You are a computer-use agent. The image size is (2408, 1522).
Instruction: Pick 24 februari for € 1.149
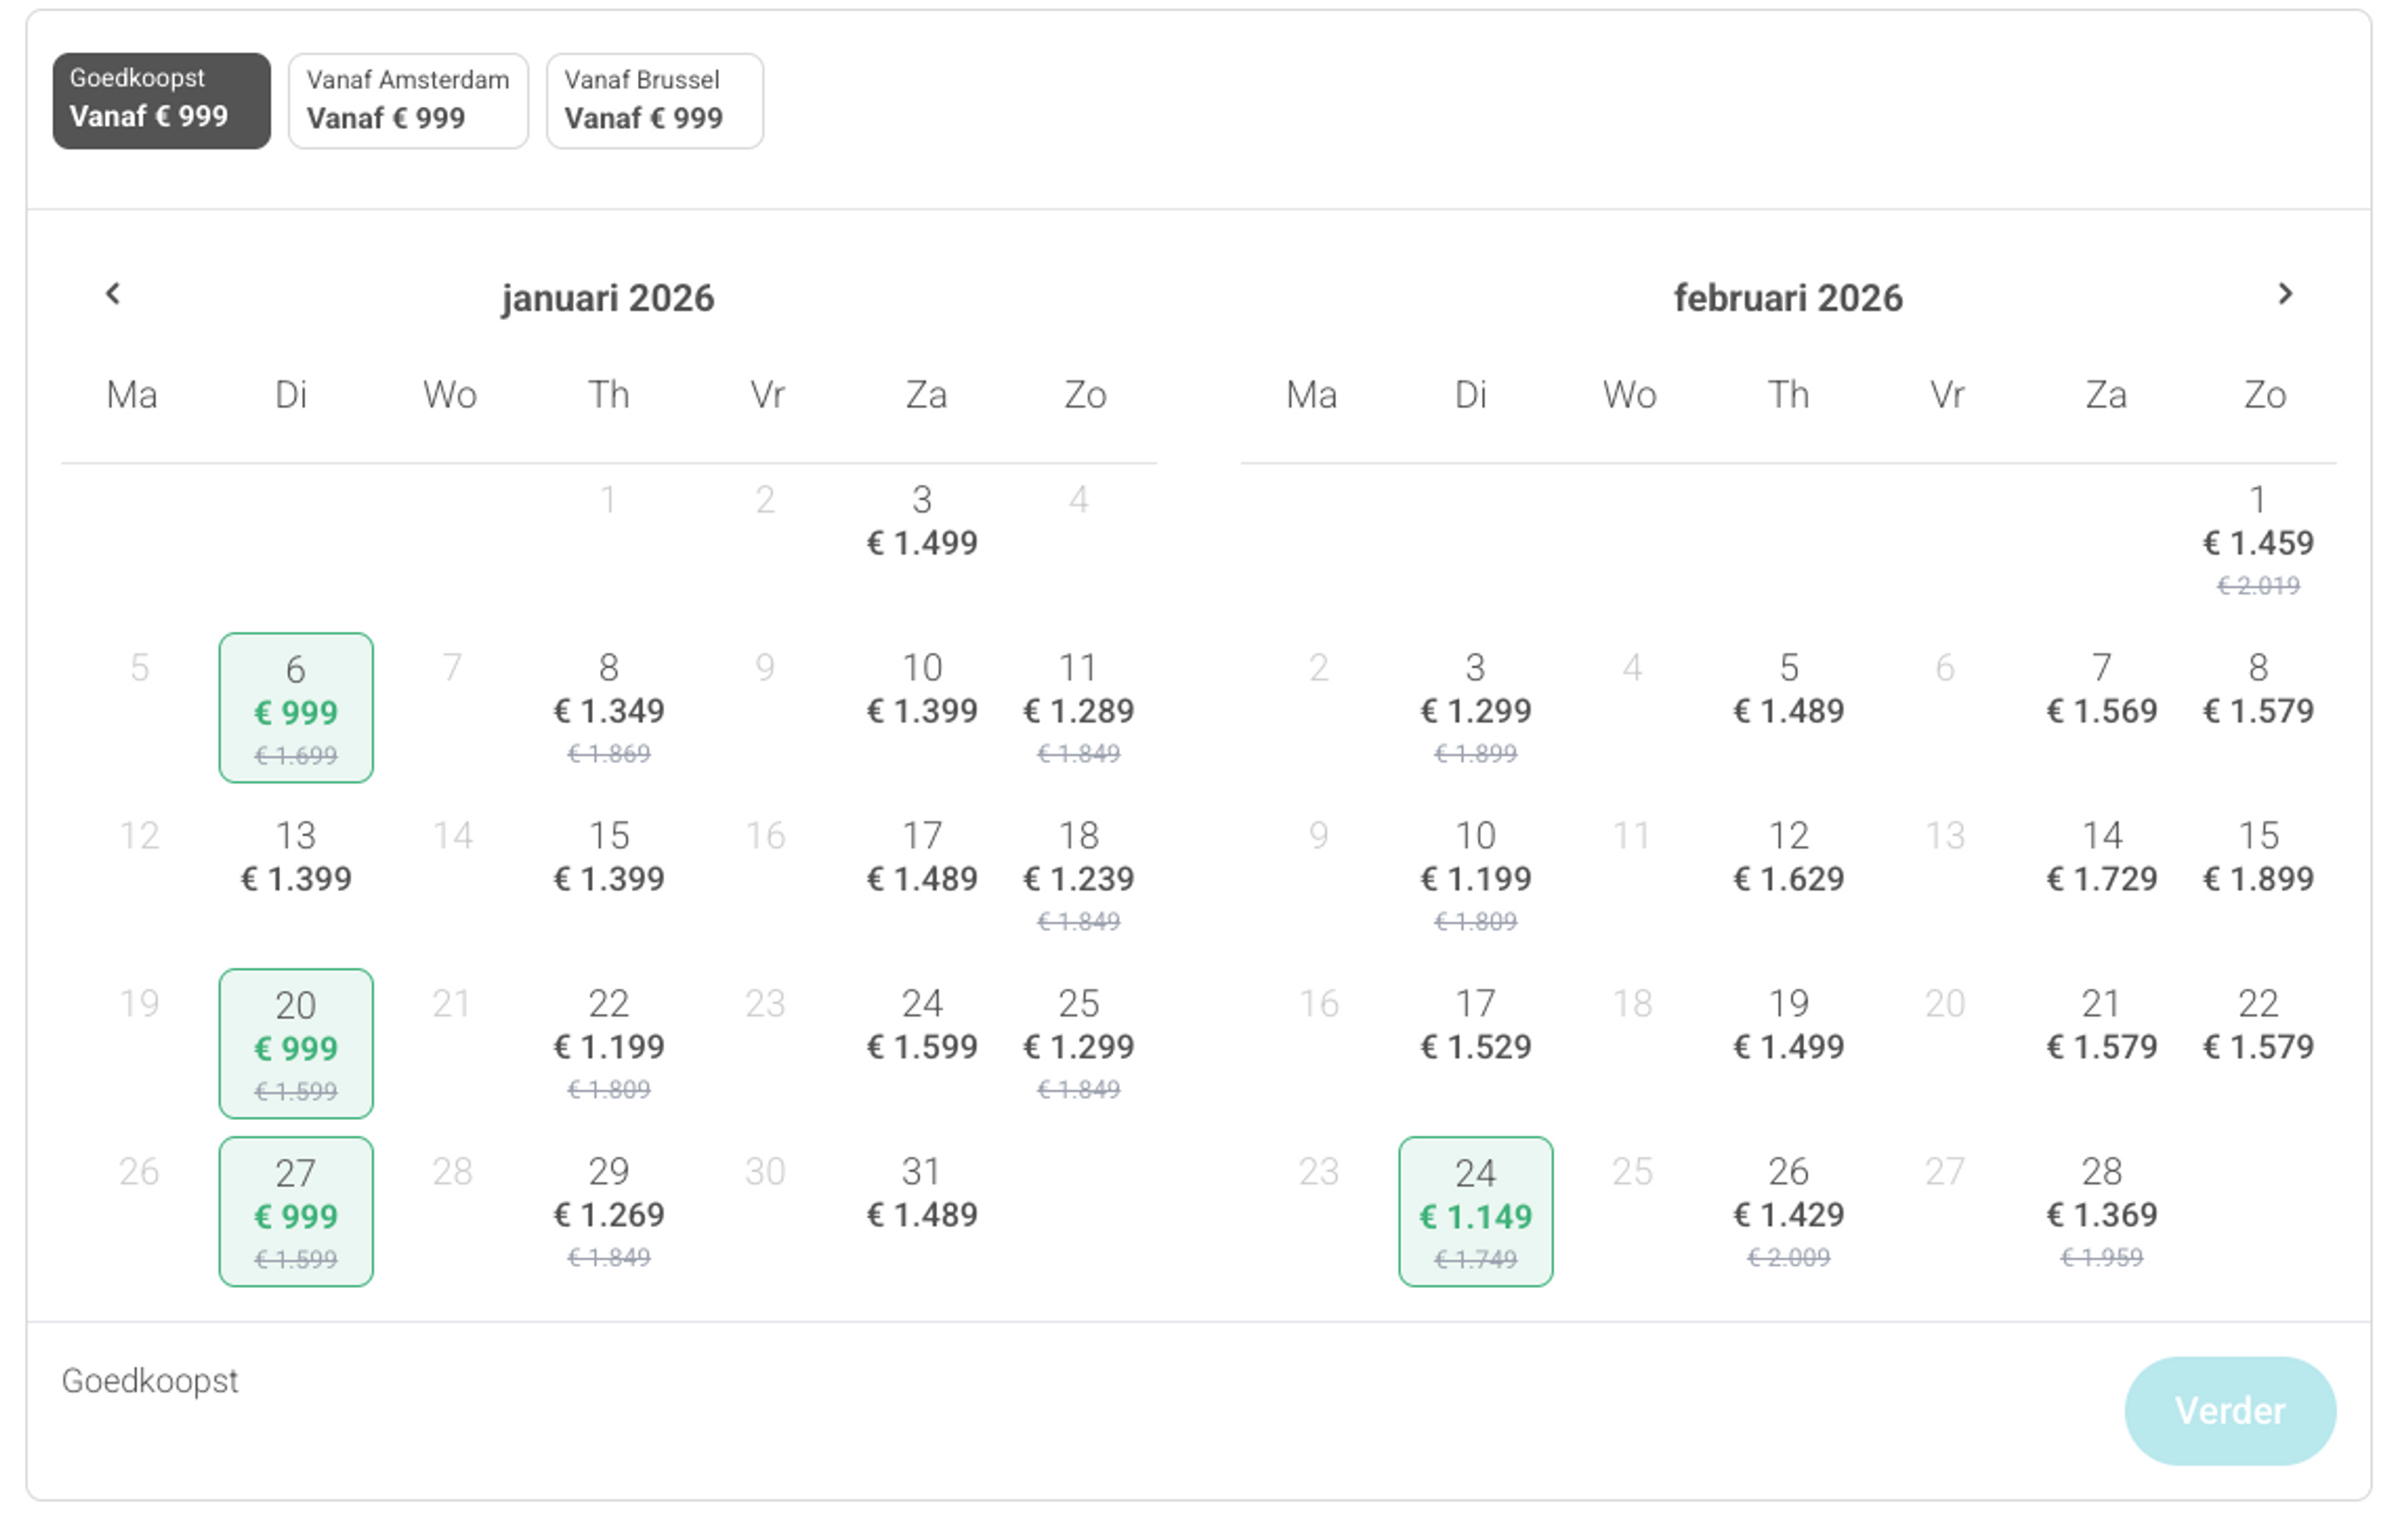coord(1475,1212)
